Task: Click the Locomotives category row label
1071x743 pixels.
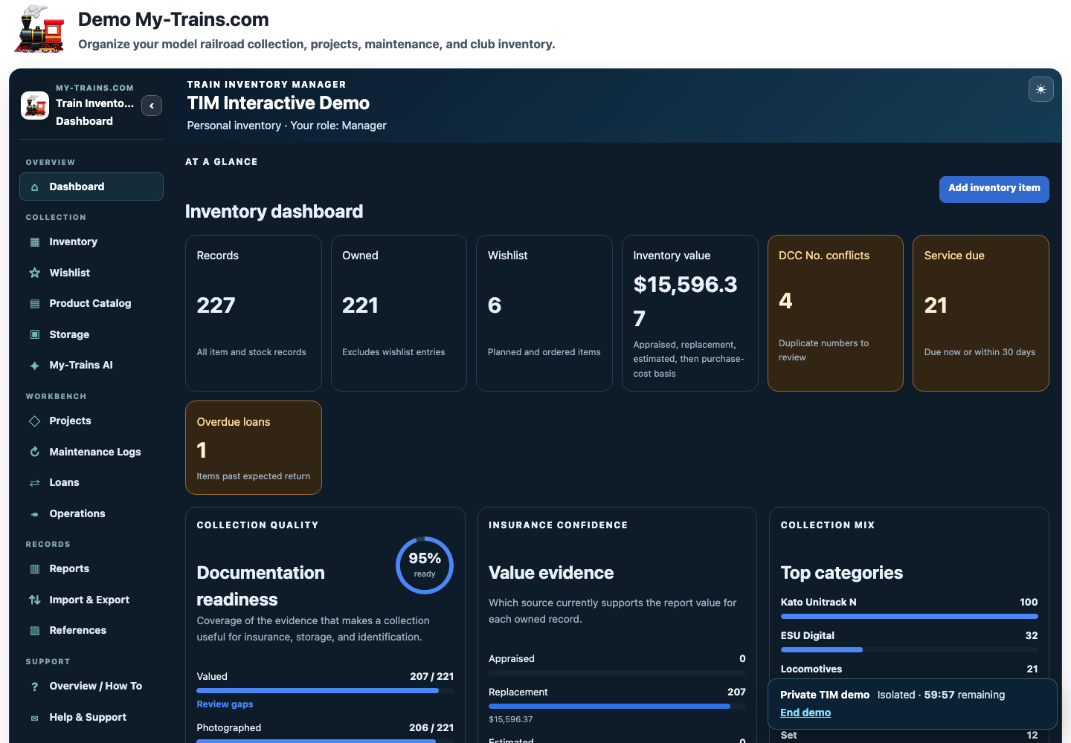Action: pyautogui.click(x=811, y=669)
